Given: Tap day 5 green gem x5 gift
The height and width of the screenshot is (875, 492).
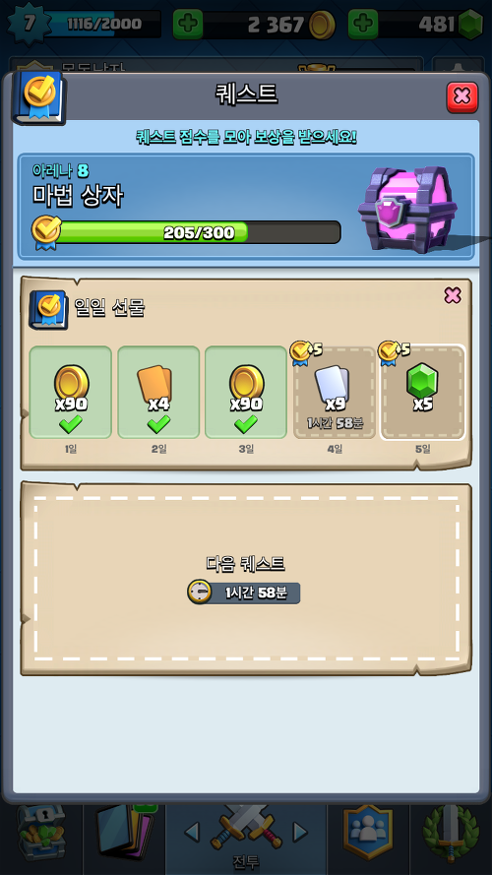Looking at the screenshot, I should [422, 393].
